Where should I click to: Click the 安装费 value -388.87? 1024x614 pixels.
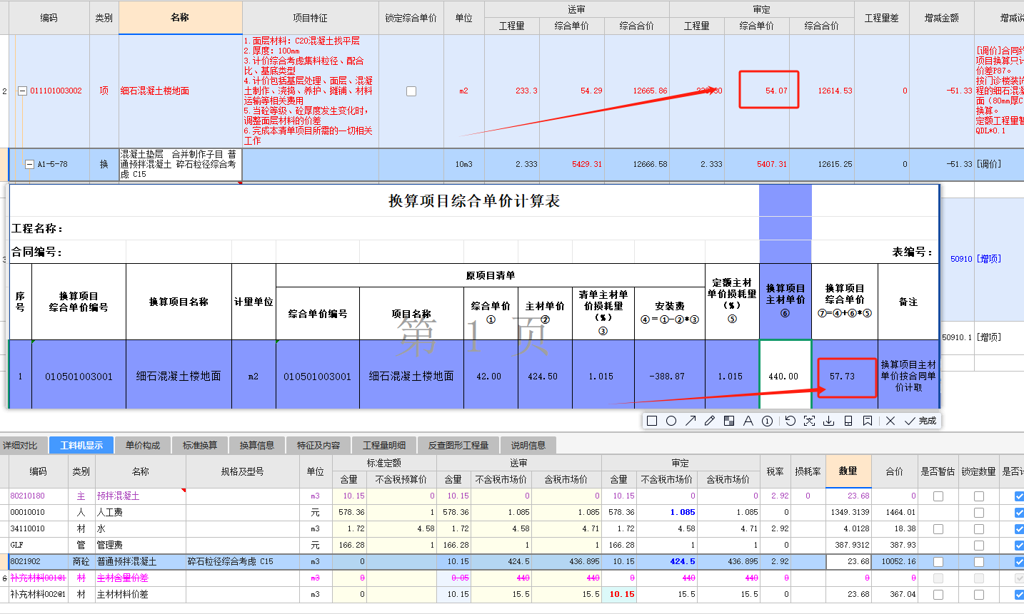pos(670,376)
